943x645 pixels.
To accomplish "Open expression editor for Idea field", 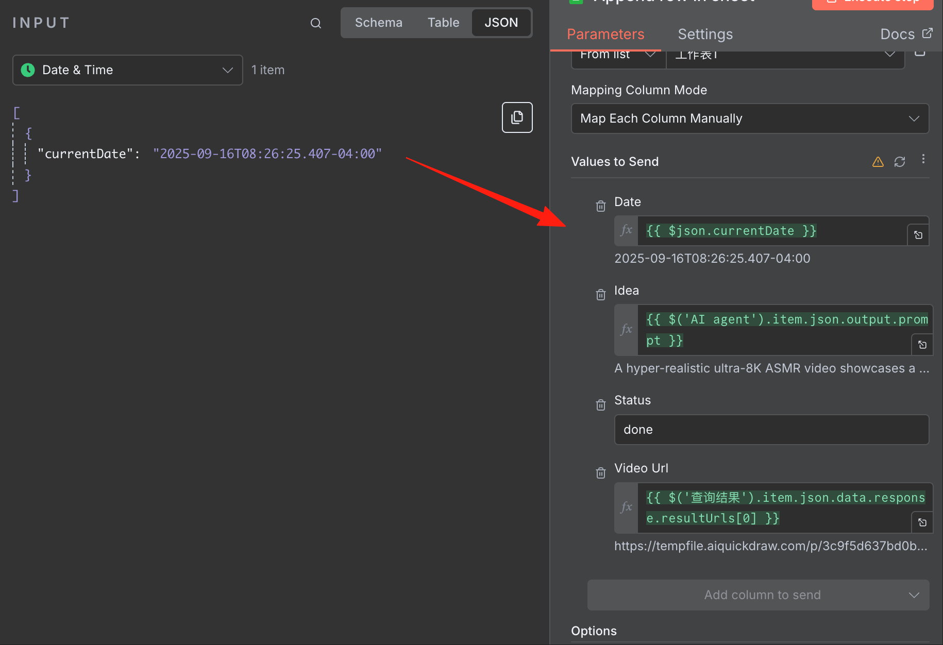I will (922, 345).
